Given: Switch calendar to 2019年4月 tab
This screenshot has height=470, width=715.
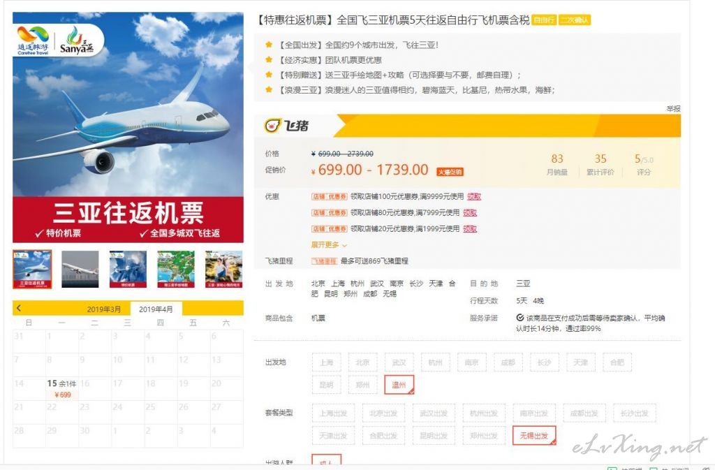Looking at the screenshot, I should click(x=156, y=309).
